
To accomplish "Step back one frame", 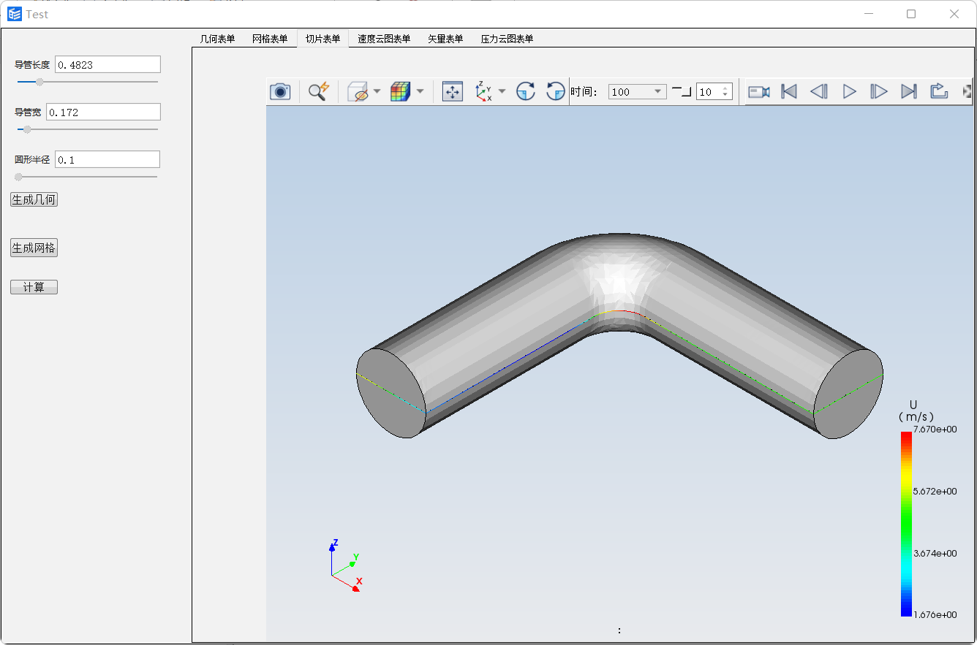I will click(819, 91).
